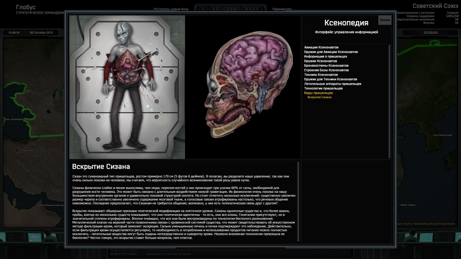Screen dimensions: 461x259
Task: Click the Сеул city marker on map
Action: tap(431, 135)
